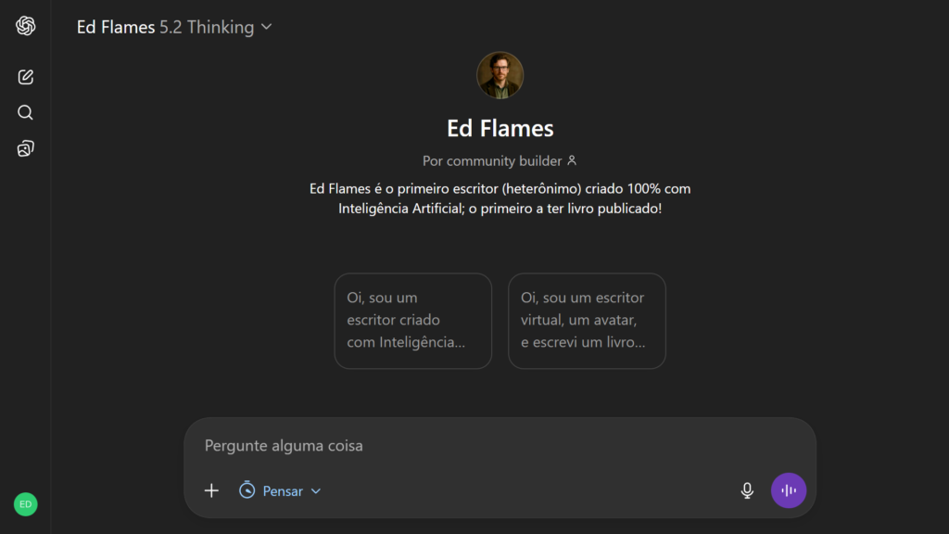Open the images library sidebar icon
Image resolution: width=949 pixels, height=534 pixels.
(25, 148)
